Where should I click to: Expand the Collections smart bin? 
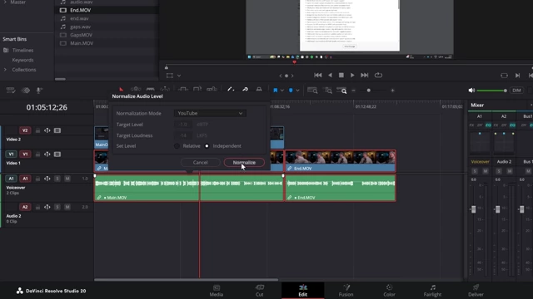pyautogui.click(x=5, y=70)
